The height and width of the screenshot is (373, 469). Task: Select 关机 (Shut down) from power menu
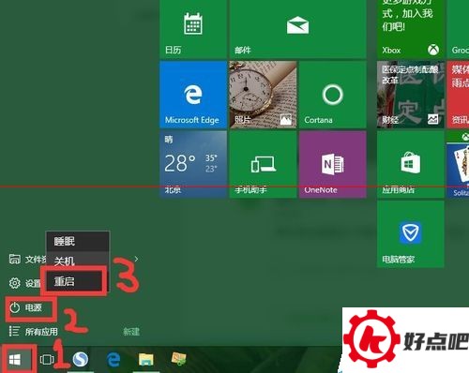78,261
